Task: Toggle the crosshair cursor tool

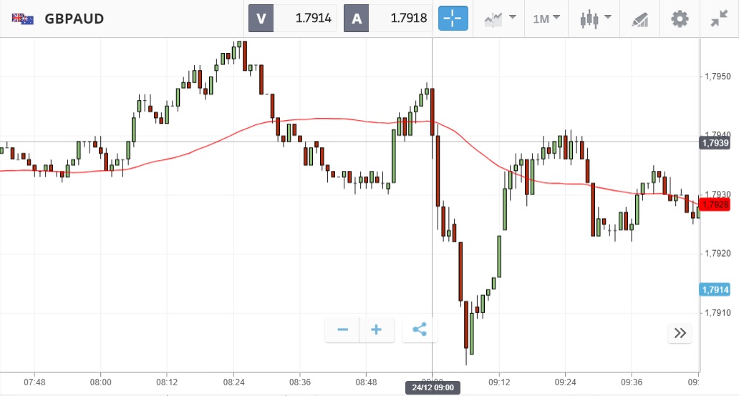Action: point(453,19)
